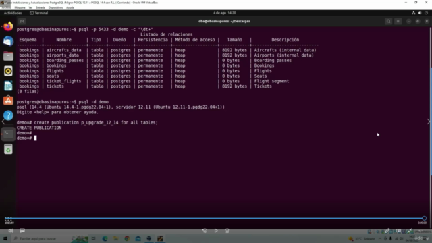The width and height of the screenshot is (432, 243).
Task: Click the "aircrafts_data" table name
Action: 63,50
